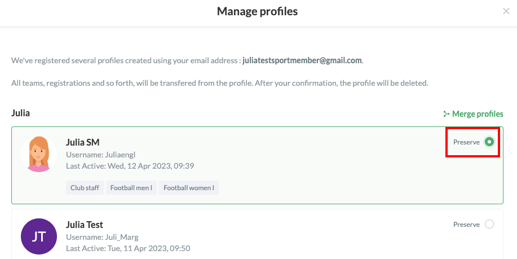Click the juliatestsportmember@gmail.com email address
Screen dimensions: 517x259
[302, 60]
